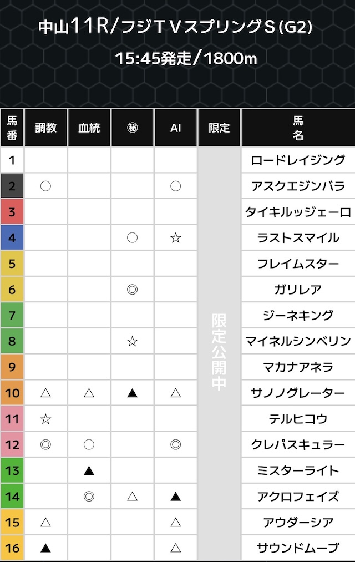Click the star mark in マイネルシンベリン's row
This screenshot has width=355, height=562.
(x=132, y=341)
